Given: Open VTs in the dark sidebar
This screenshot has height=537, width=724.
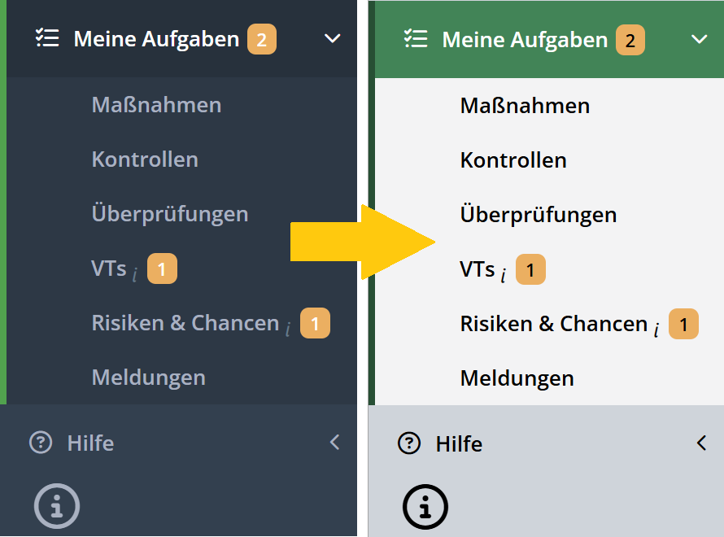Looking at the screenshot, I should click(x=109, y=268).
